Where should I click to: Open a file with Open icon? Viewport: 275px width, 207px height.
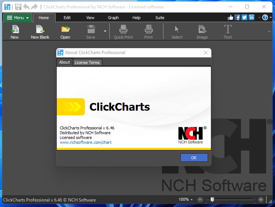(65, 32)
